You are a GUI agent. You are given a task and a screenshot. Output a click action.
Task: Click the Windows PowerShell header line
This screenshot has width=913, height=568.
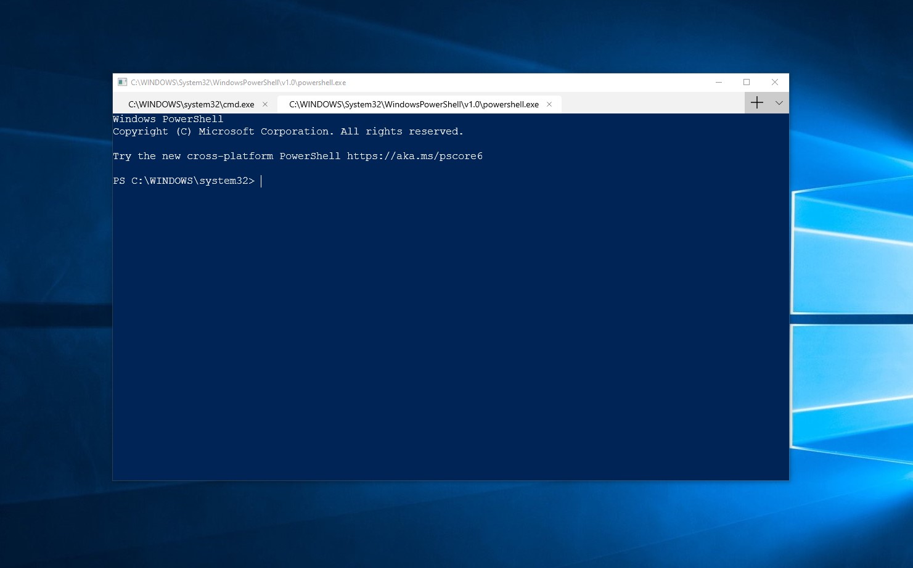(x=168, y=119)
